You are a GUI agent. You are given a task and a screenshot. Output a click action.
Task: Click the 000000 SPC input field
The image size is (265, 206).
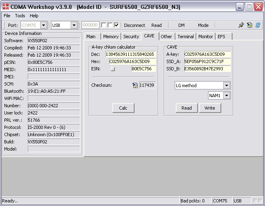(x=90, y=25)
